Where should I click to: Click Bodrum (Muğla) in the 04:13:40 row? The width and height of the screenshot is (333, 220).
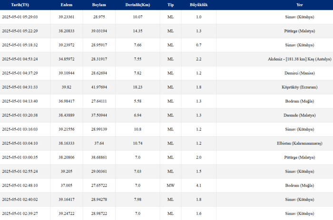point(300,101)
